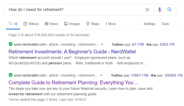Screen dimensions: 184x106
Task: Open Complete Guide to Retirement Planning link
Action: 74,82
